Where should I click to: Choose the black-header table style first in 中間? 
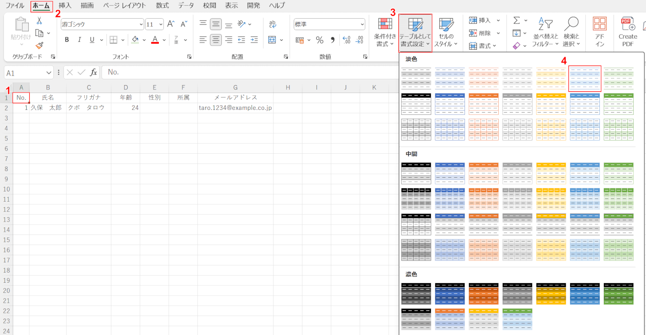416,173
